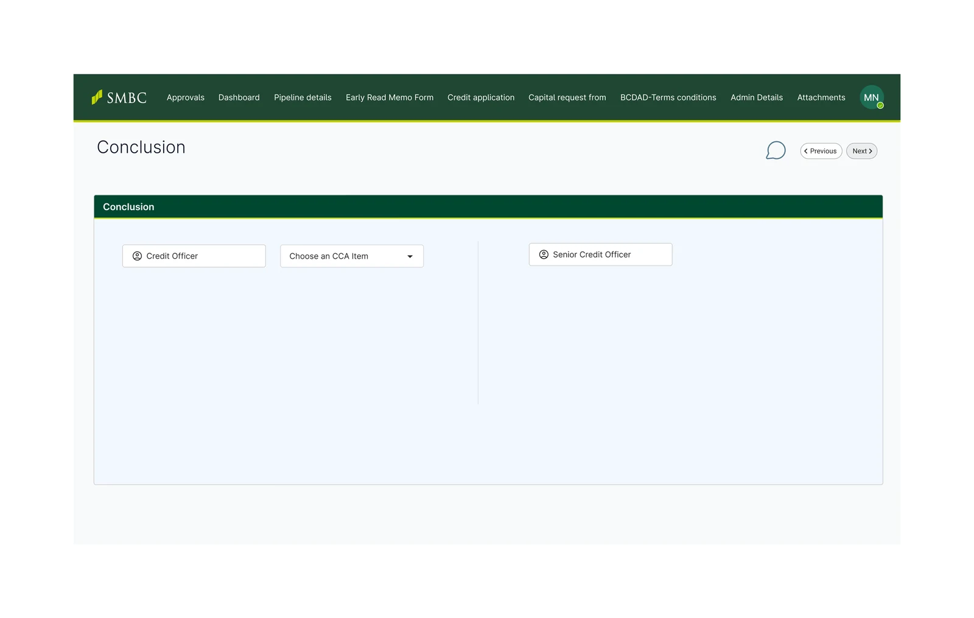Open the comment bubble icon
The height and width of the screenshot is (618, 974).
click(x=776, y=150)
